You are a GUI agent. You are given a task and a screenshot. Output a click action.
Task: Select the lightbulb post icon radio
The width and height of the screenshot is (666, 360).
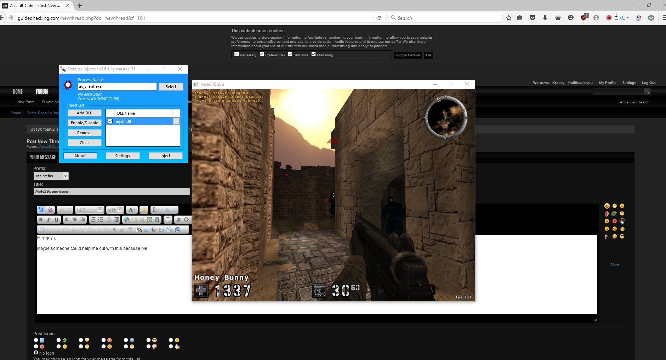(x=81, y=340)
